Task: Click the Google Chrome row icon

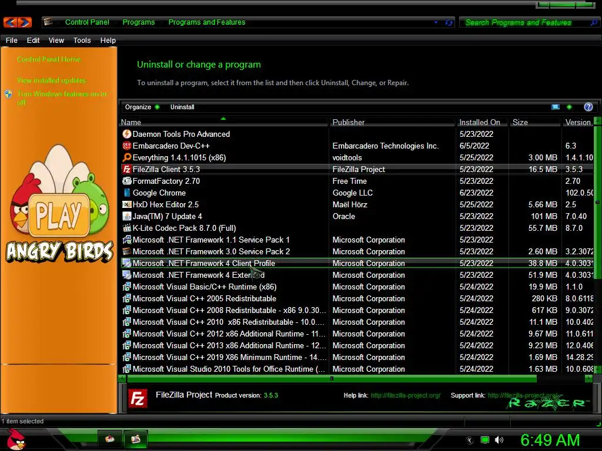Action: 127,193
